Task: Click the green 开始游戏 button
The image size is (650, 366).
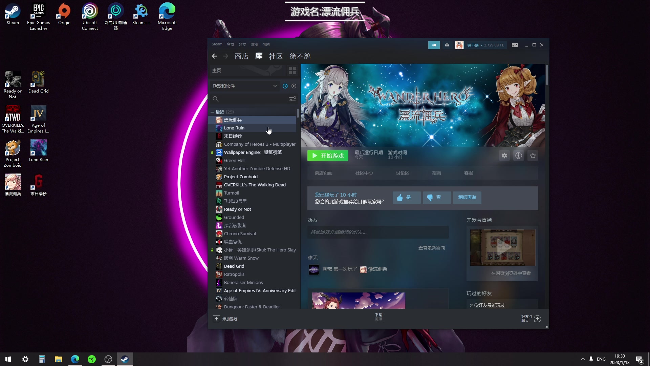Action: (x=328, y=156)
